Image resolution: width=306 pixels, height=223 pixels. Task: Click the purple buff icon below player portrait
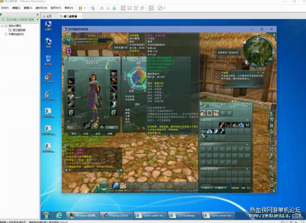[x=69, y=51]
